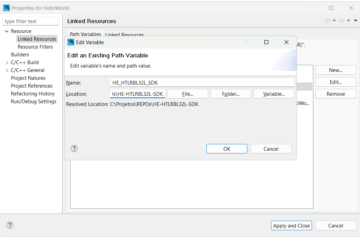Click the help icon in Properties window footer
The width and height of the screenshot is (360, 237).
tap(10, 225)
